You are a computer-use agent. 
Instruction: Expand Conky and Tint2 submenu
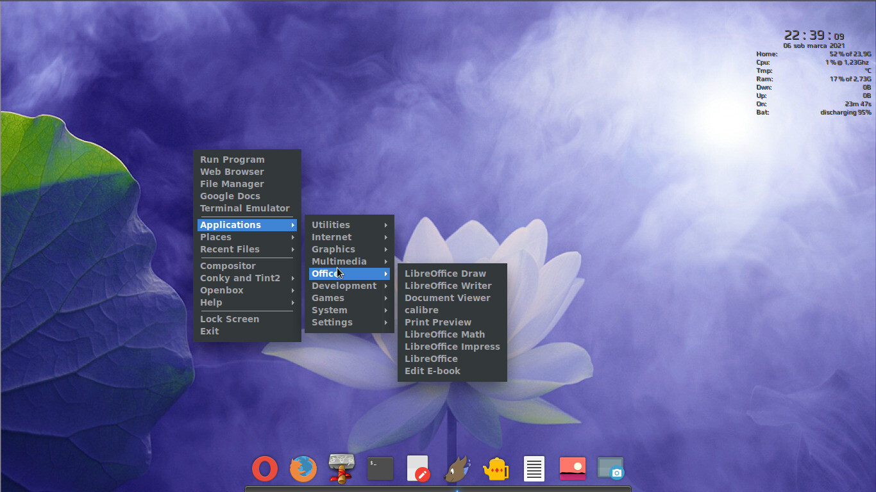247,278
